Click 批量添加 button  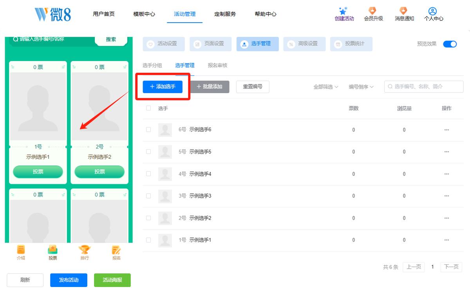[210, 87]
